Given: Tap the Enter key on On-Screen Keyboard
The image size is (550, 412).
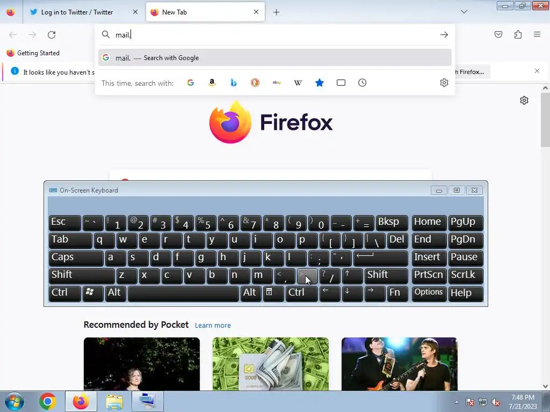Looking at the screenshot, I should [381, 258].
